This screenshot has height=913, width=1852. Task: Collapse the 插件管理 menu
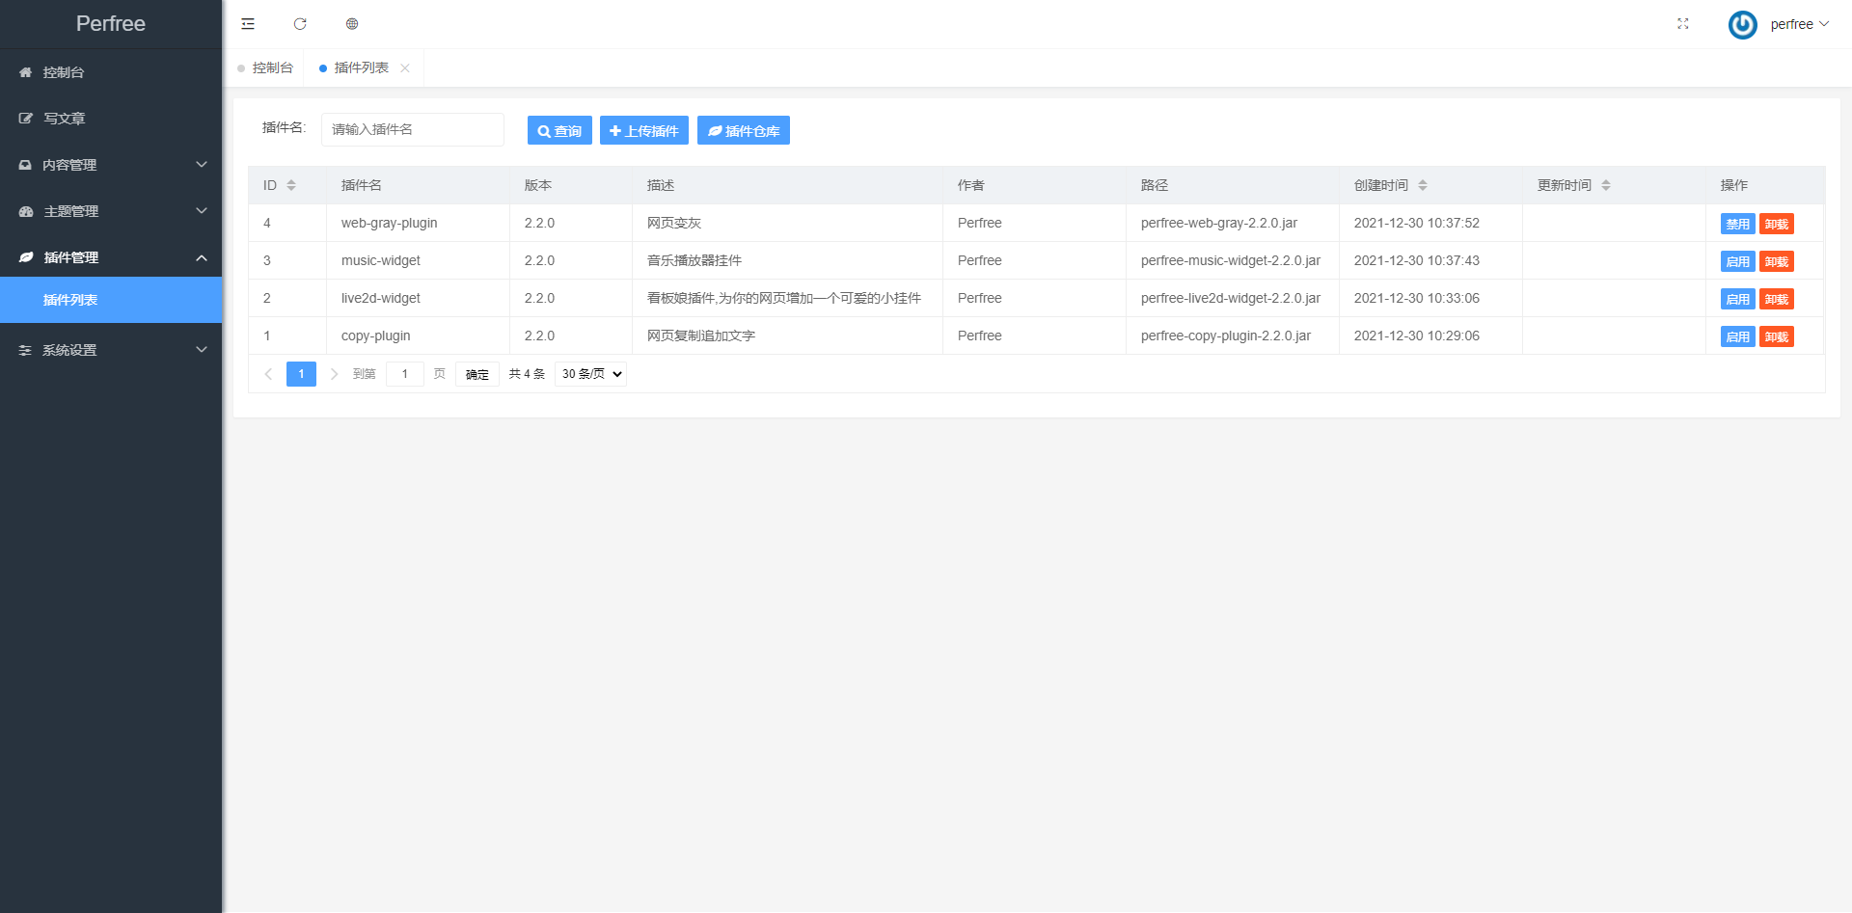(111, 257)
